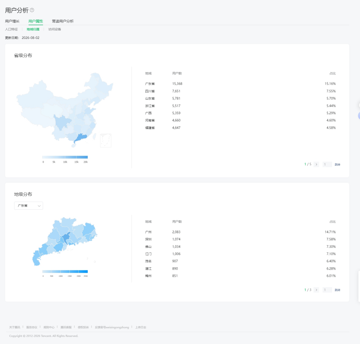Click the 上传日志 footer link

[x=140, y=327]
